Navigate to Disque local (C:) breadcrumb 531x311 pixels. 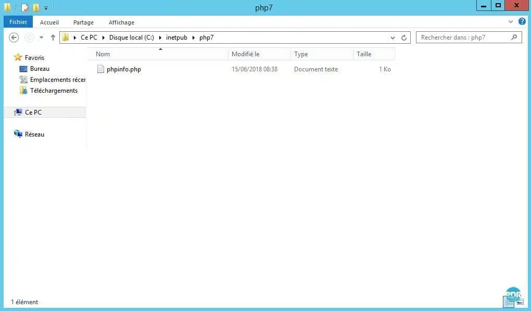(x=131, y=38)
